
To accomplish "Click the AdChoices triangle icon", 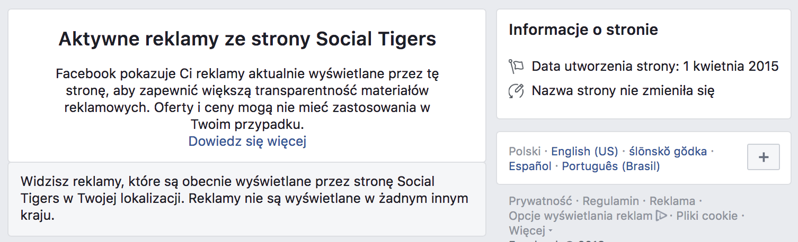I will click(x=661, y=216).
